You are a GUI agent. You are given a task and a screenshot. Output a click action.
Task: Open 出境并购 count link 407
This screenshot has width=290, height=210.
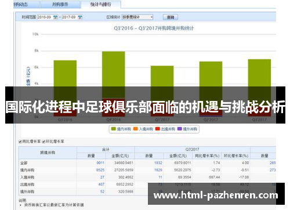pos(101,184)
